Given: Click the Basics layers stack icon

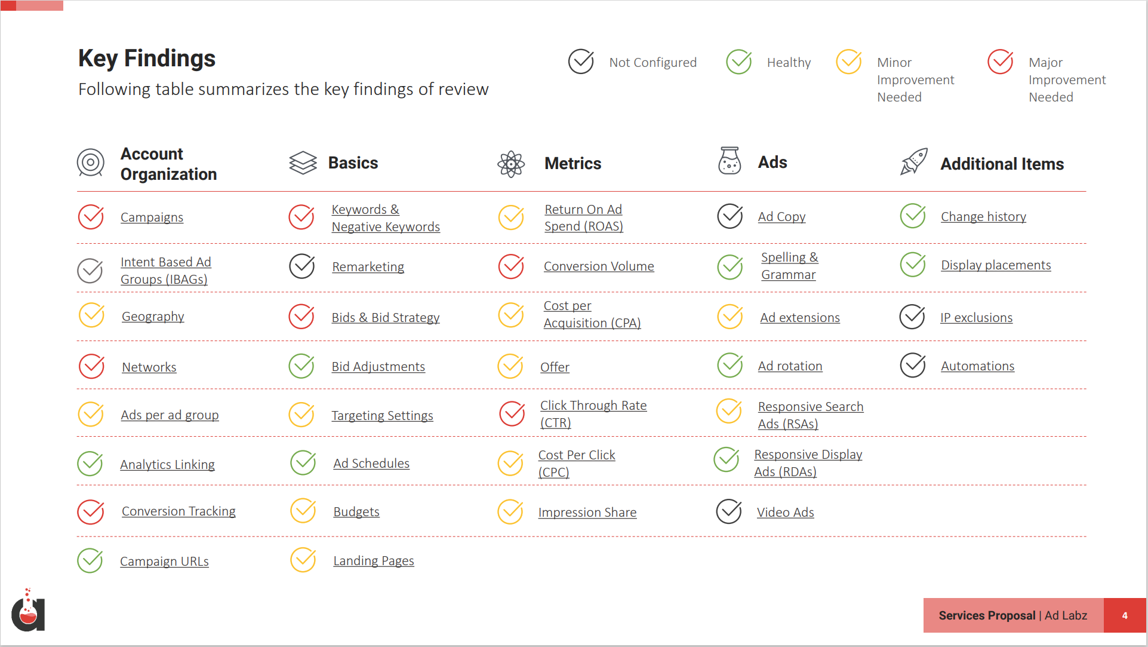Looking at the screenshot, I should pyautogui.click(x=303, y=162).
